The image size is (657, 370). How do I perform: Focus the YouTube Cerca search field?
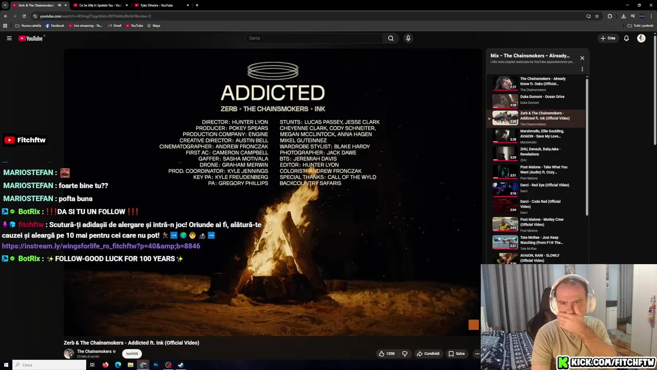tap(314, 38)
